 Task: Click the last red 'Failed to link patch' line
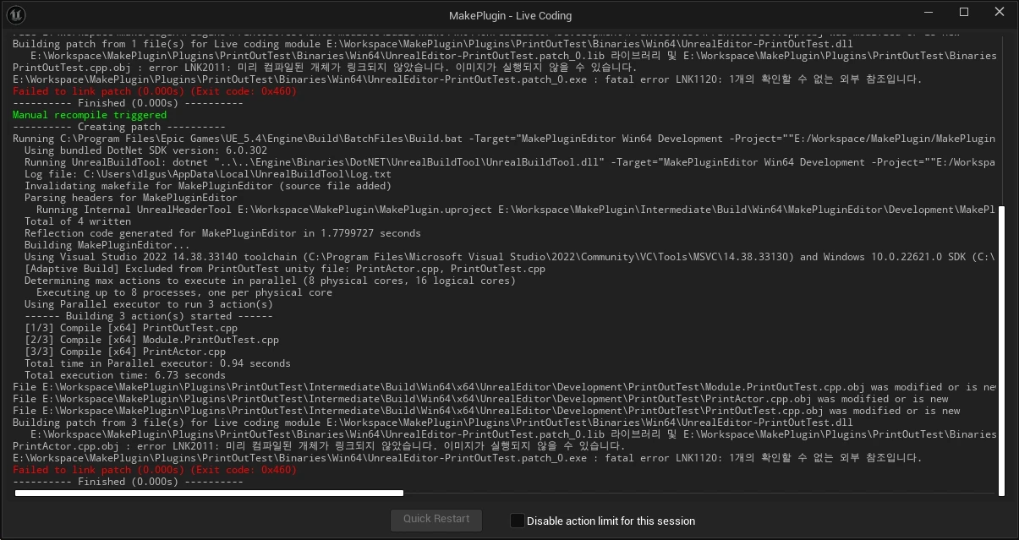(155, 470)
